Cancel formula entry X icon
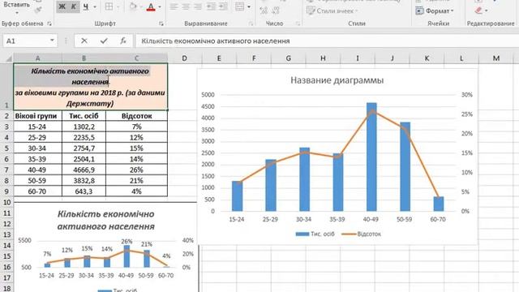Viewport: 519px width, 292px height. point(84,41)
